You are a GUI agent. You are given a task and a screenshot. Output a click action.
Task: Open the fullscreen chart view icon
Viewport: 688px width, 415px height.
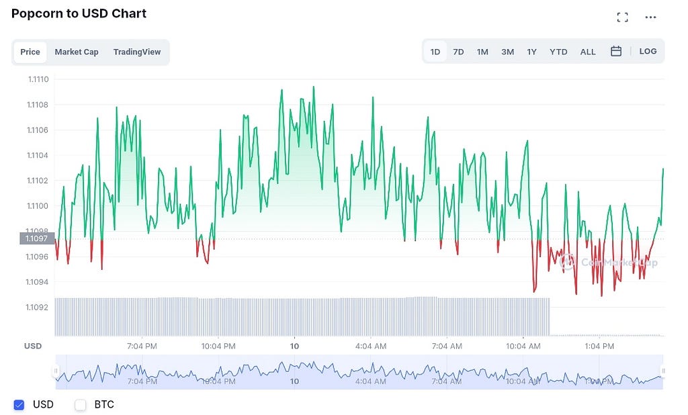622,17
